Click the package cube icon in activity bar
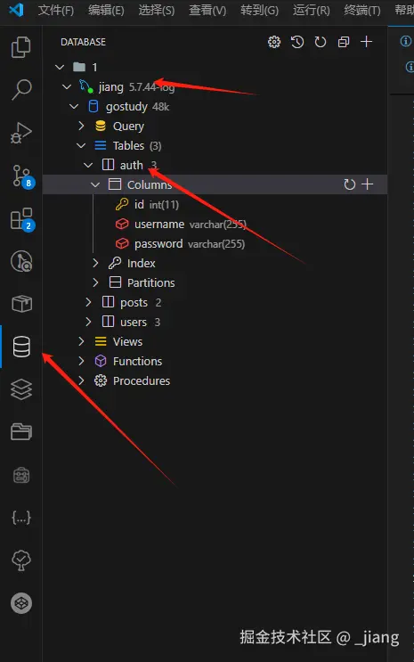 click(x=21, y=304)
